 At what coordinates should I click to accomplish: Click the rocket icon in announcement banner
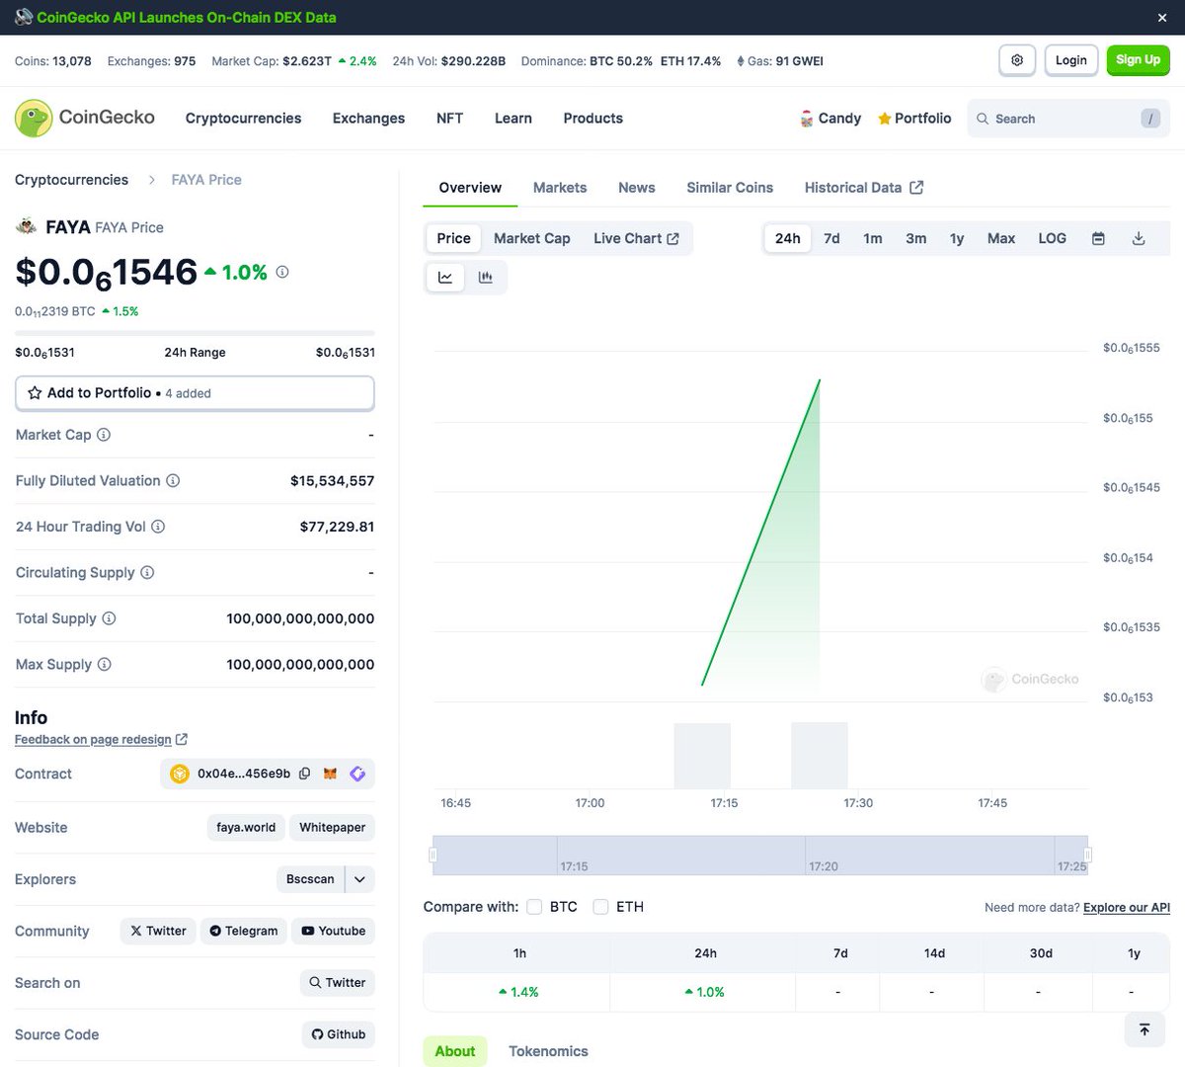pyautogui.click(x=24, y=18)
